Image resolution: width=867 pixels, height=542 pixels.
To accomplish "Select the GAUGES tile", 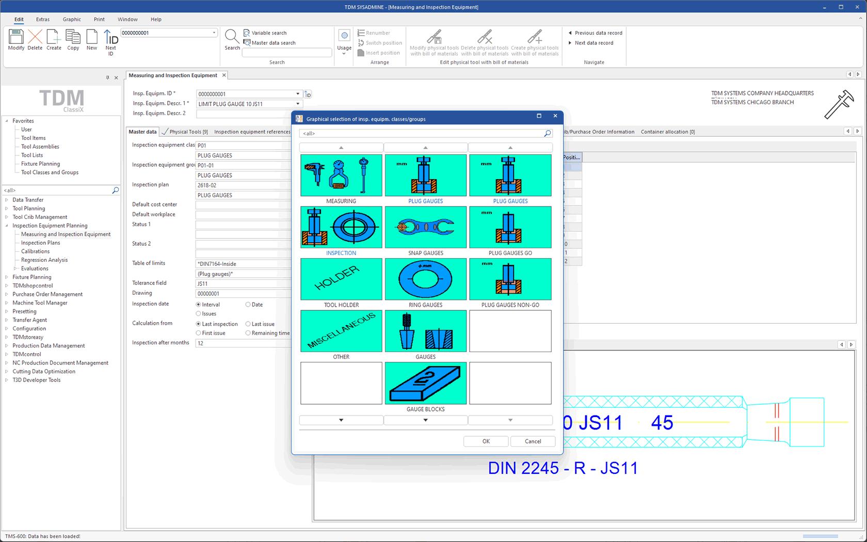I will coord(426,331).
